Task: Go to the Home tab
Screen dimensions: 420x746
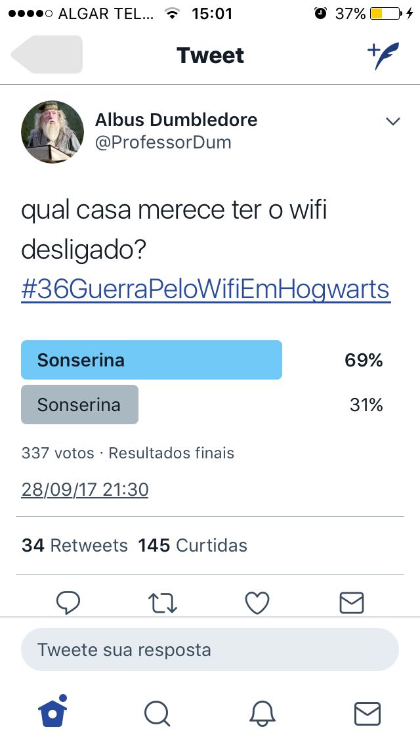Action: 52,713
